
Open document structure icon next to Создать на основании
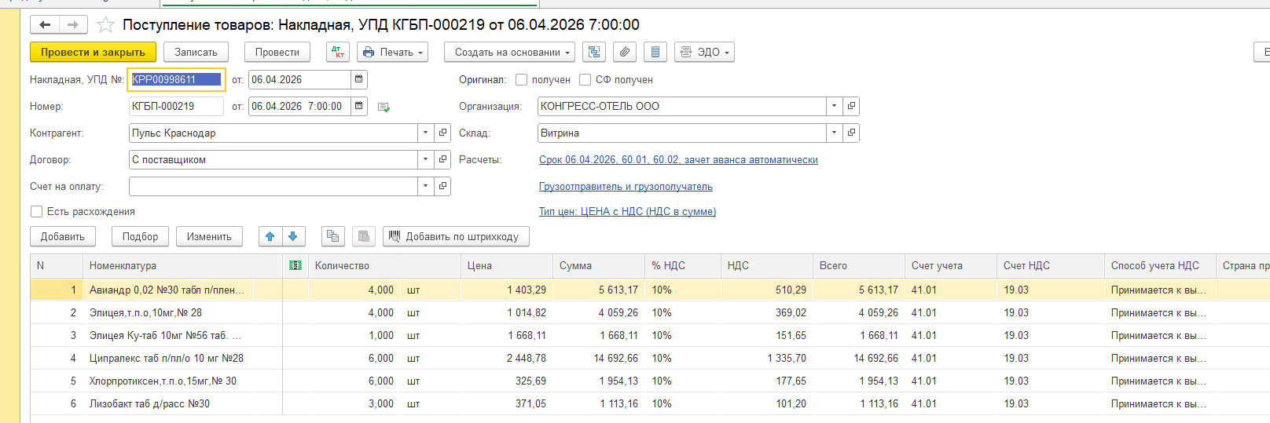tap(594, 53)
